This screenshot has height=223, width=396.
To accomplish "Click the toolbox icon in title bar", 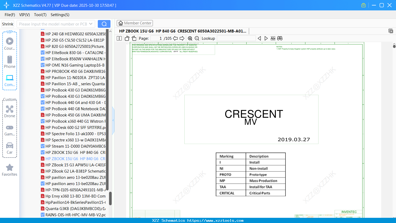I will point(363,5).
